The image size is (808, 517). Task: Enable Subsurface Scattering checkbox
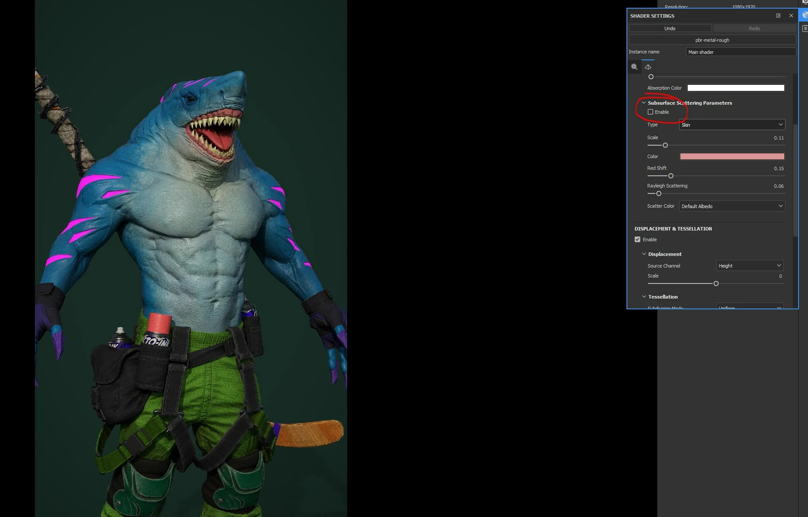tap(650, 112)
